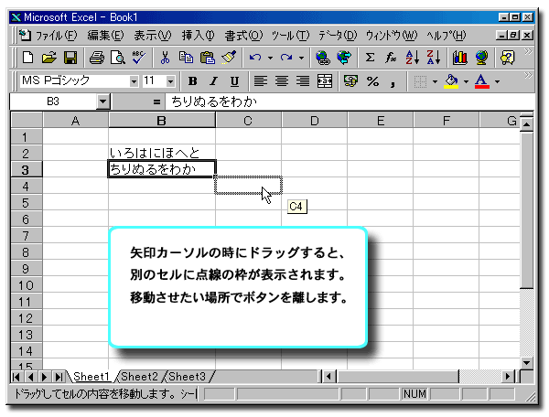Undo the last action with the Undo arrow
549x417 pixels.
pos(255,58)
